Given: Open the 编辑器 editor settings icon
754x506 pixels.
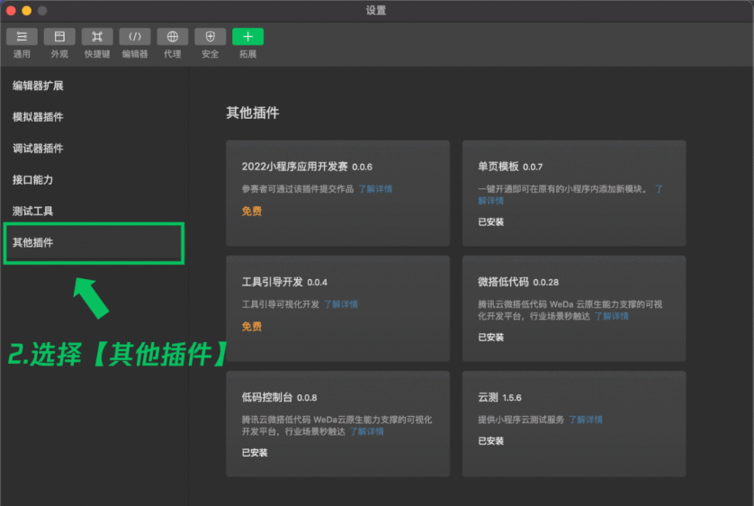Looking at the screenshot, I should point(135,37).
